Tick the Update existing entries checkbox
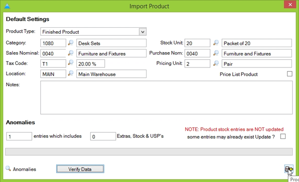 click(x=283, y=136)
